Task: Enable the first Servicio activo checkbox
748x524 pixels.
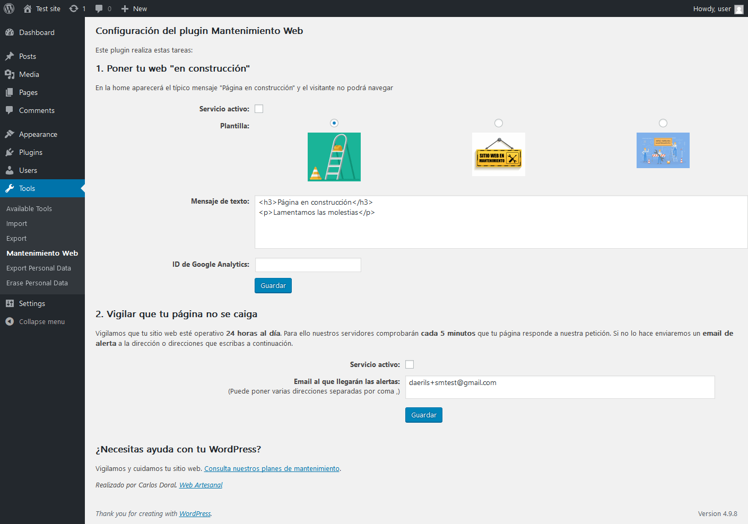Action: (259, 109)
